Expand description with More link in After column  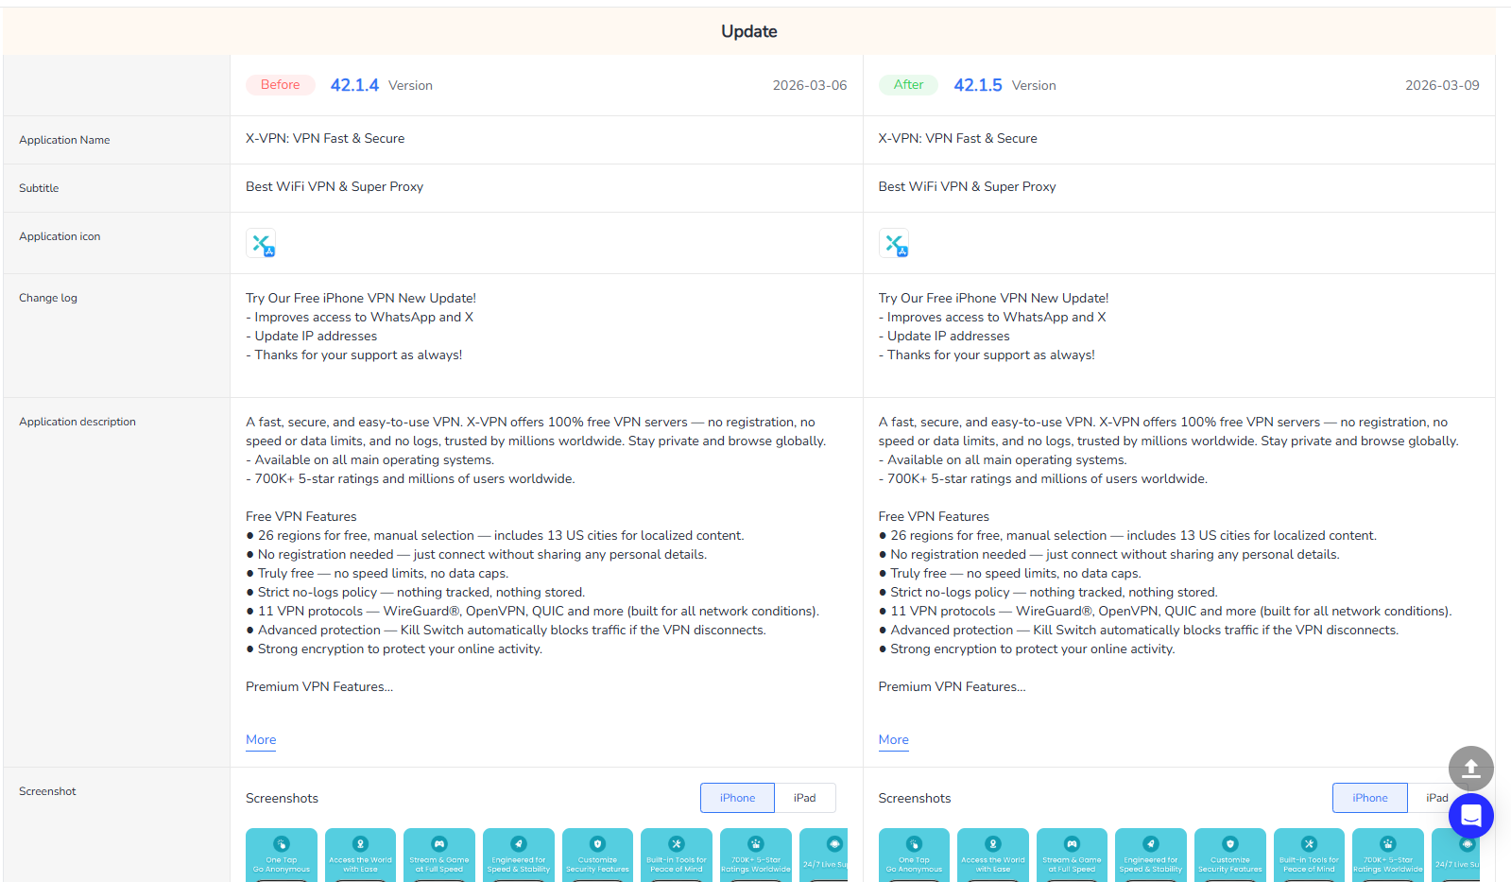[x=893, y=739]
